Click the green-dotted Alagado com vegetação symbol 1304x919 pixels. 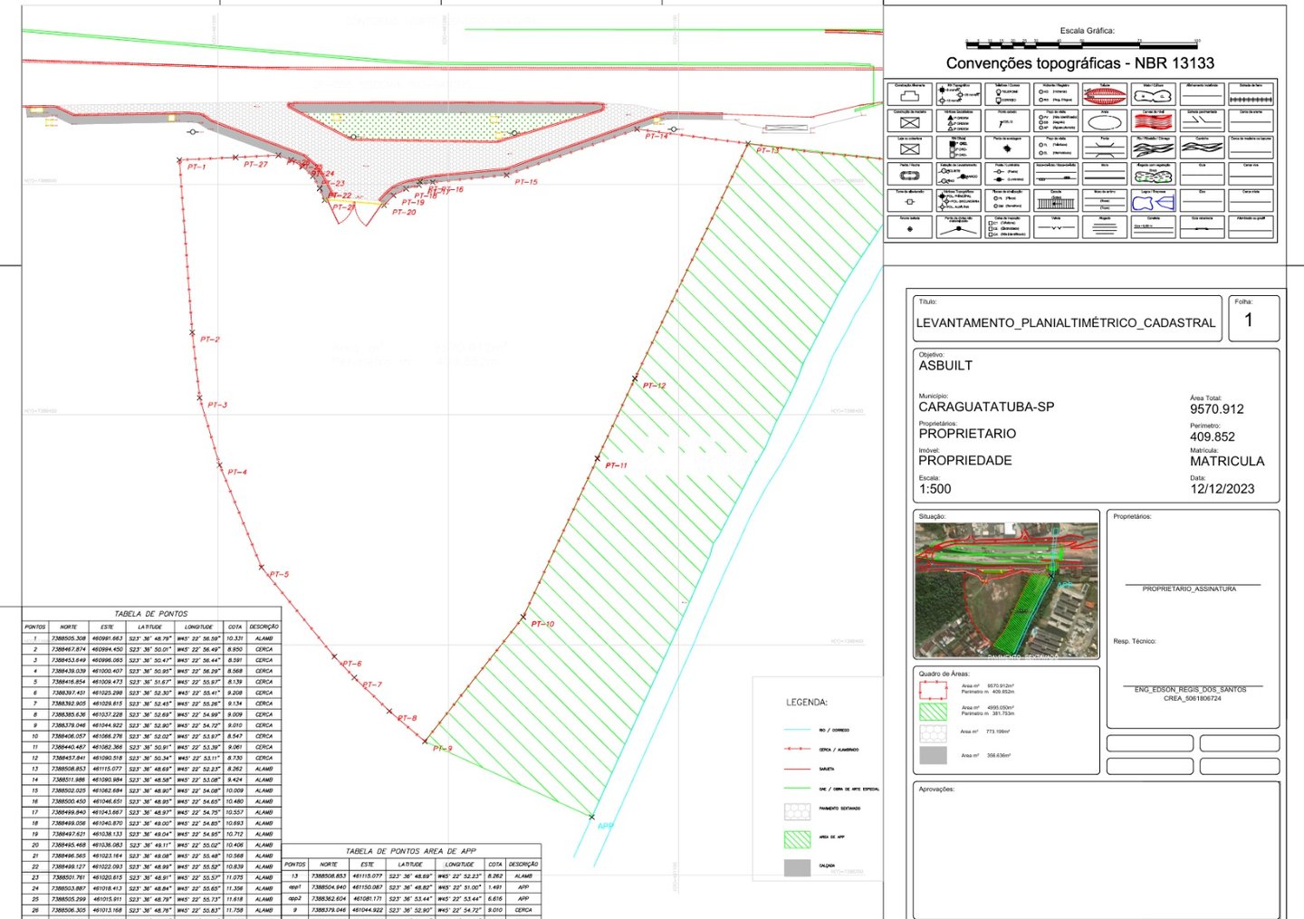pos(1153,176)
